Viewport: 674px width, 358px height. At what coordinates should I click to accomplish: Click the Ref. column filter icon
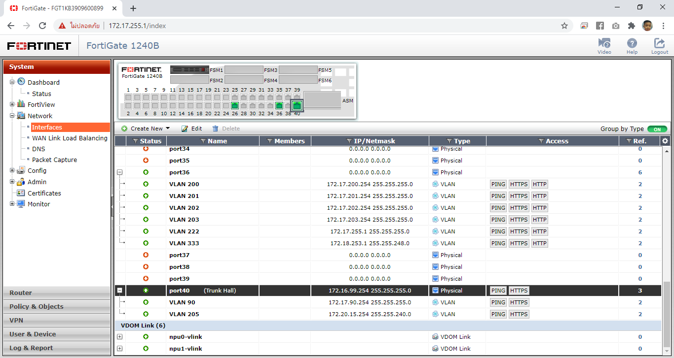tap(629, 141)
